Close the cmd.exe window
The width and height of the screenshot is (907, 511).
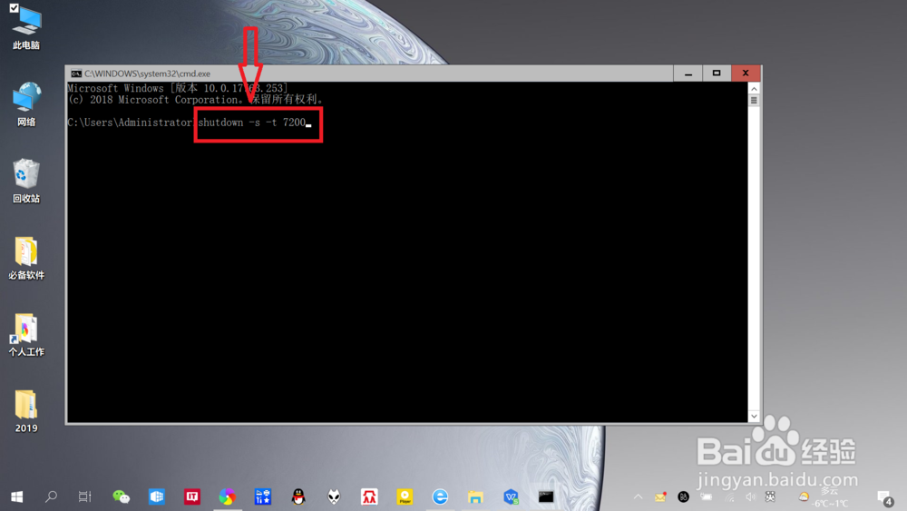[x=746, y=74]
